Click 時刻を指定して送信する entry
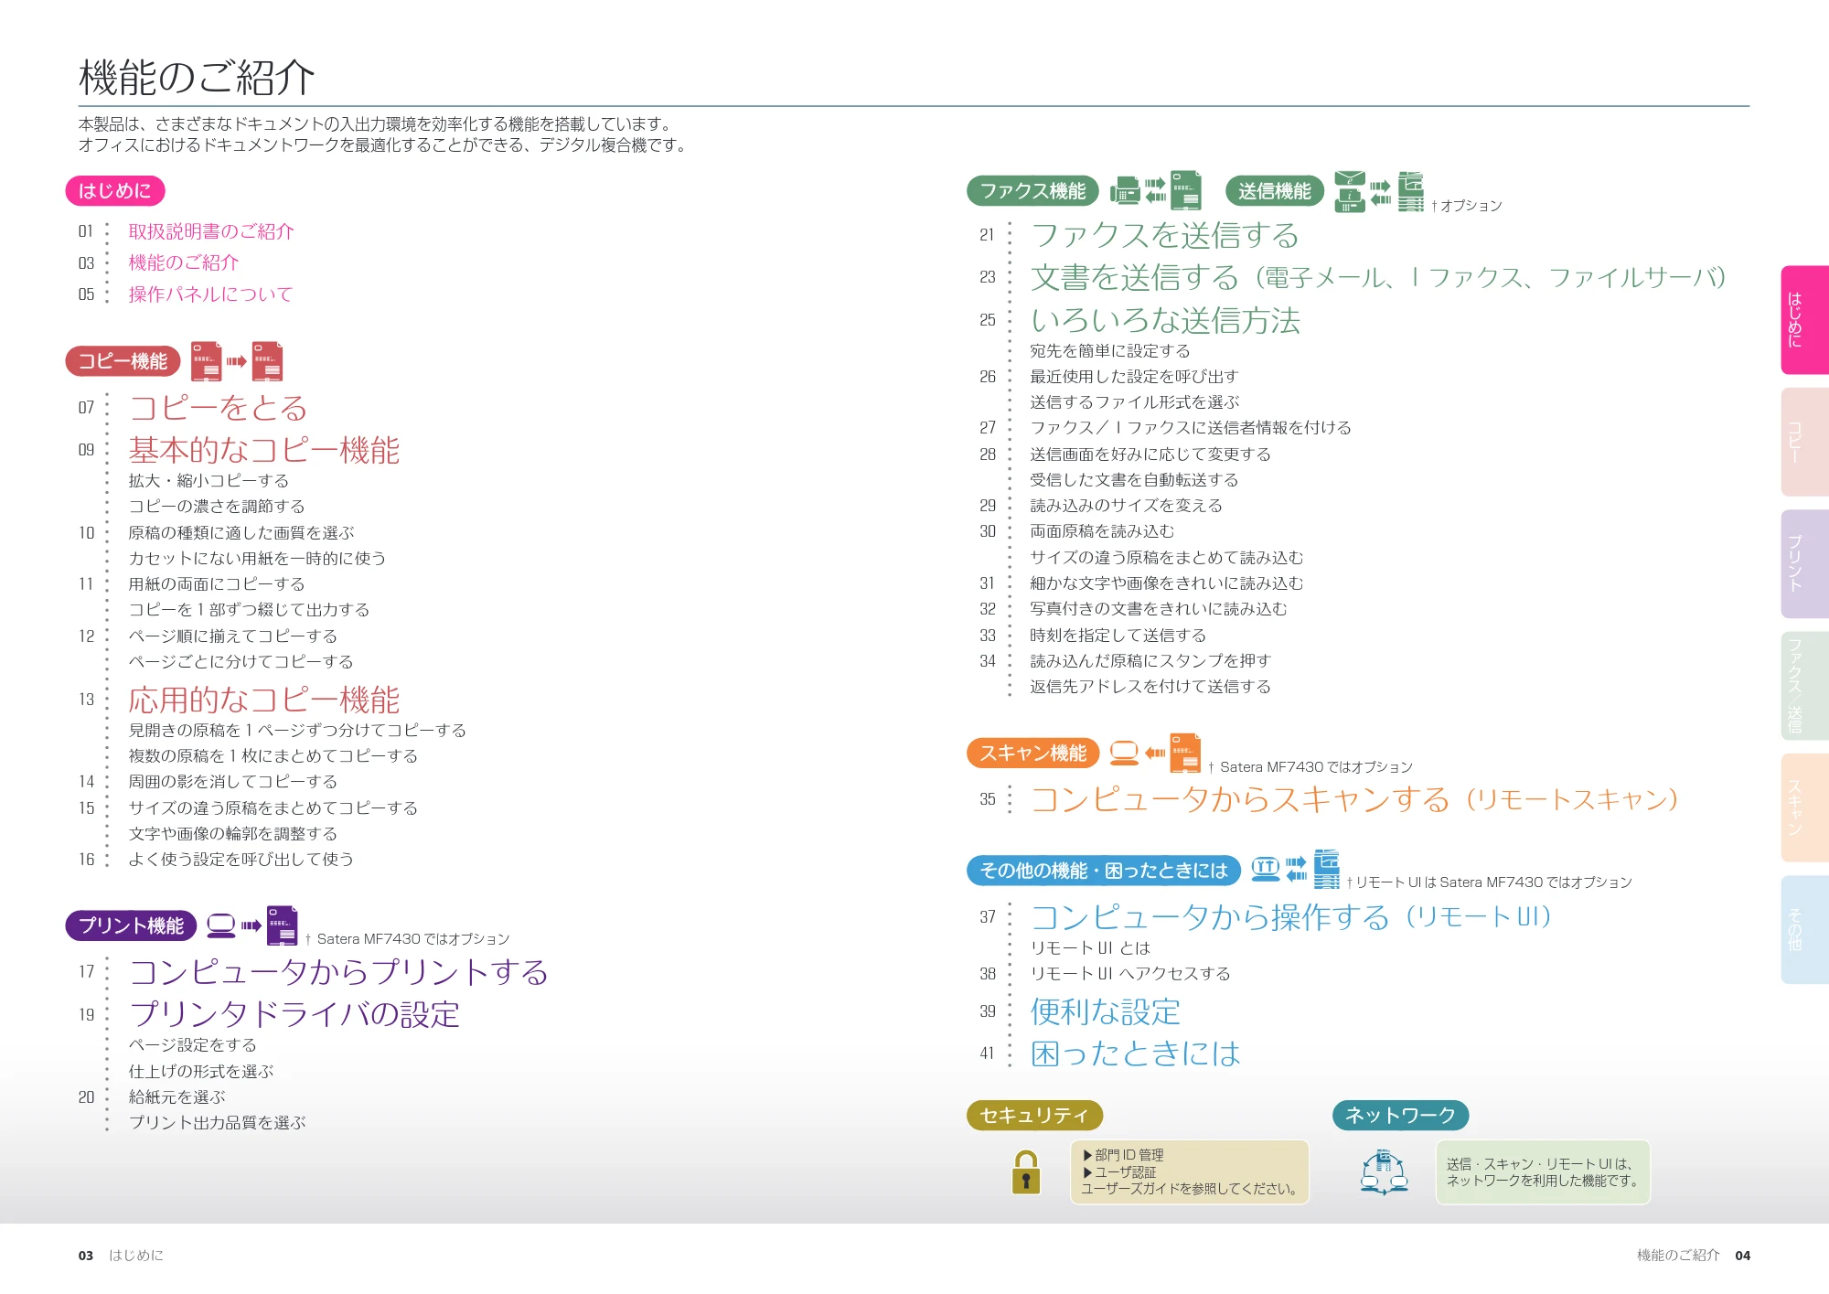The width and height of the screenshot is (1829, 1294). point(1118,635)
